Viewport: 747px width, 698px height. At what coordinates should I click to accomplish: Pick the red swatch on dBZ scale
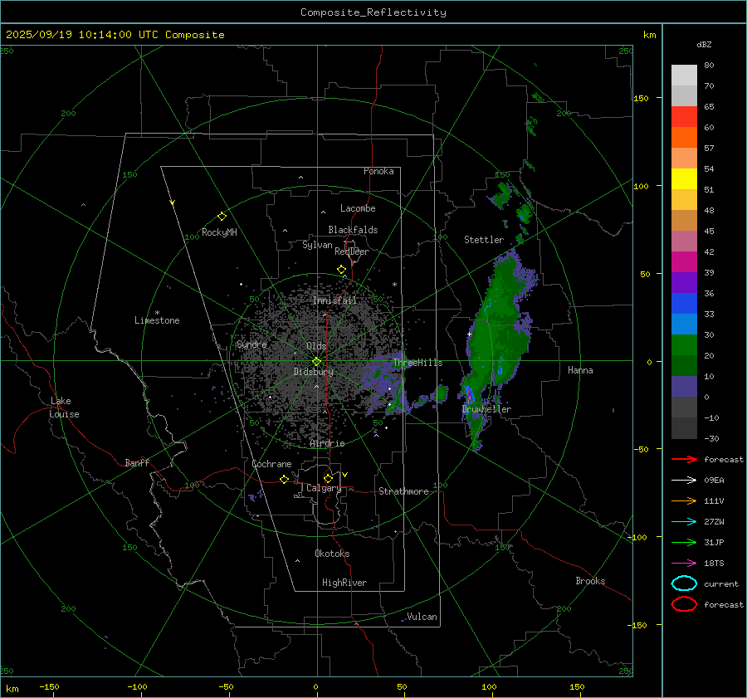coord(684,116)
